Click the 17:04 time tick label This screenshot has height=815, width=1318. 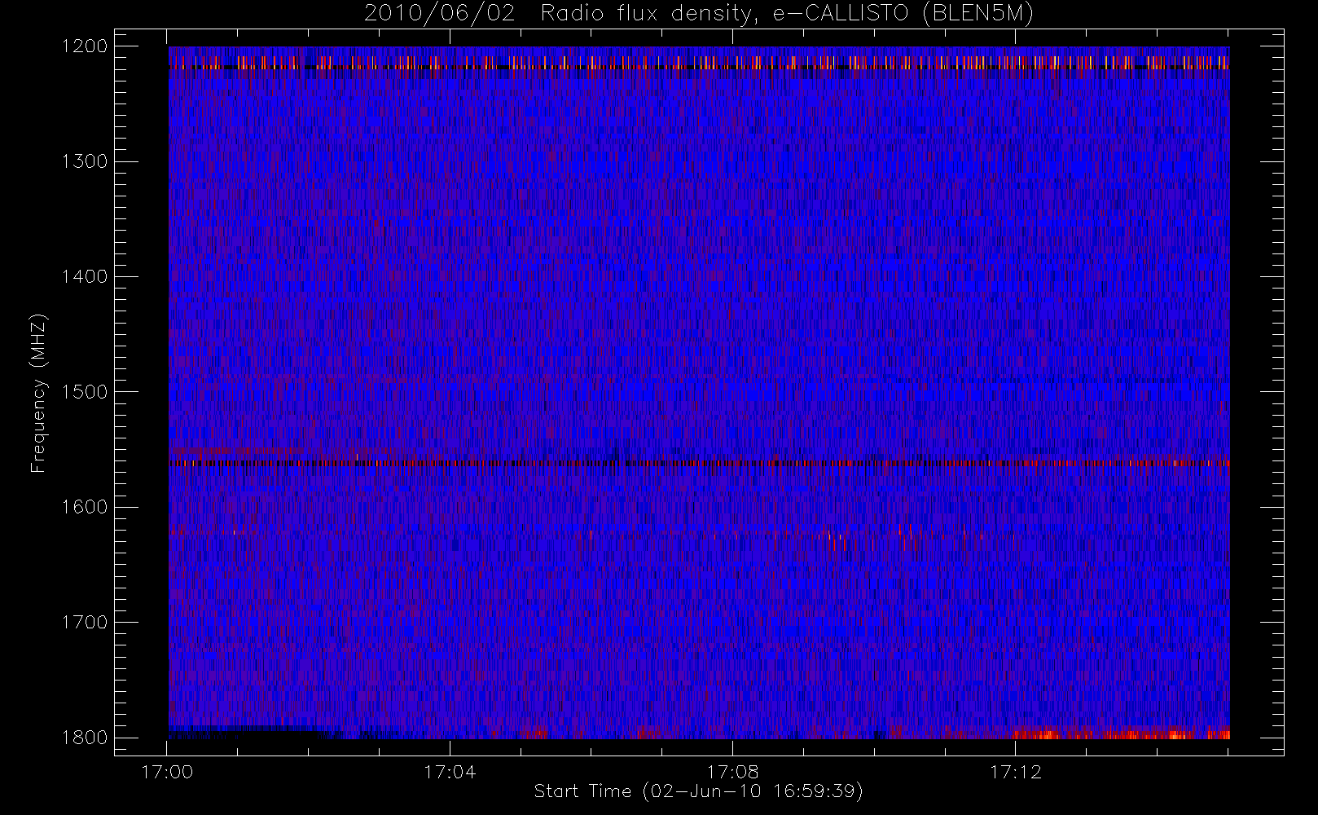pos(450,772)
